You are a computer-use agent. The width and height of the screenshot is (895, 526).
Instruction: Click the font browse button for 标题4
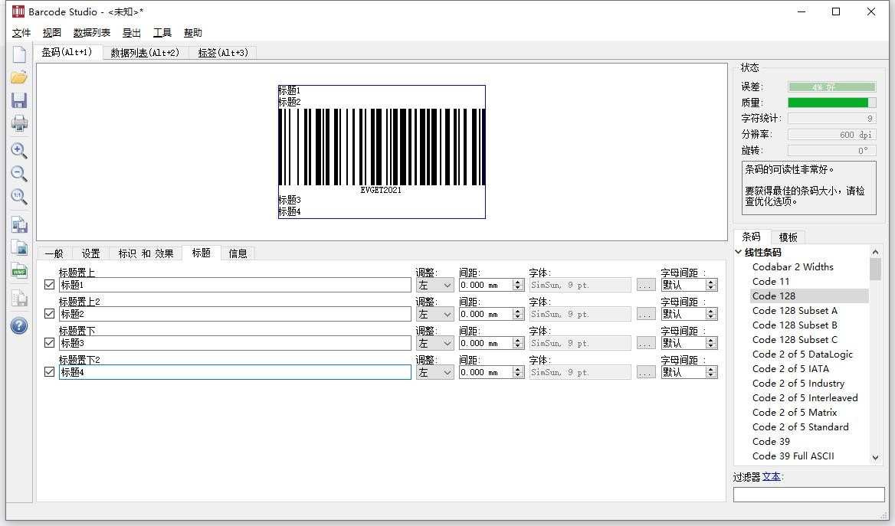tap(645, 373)
